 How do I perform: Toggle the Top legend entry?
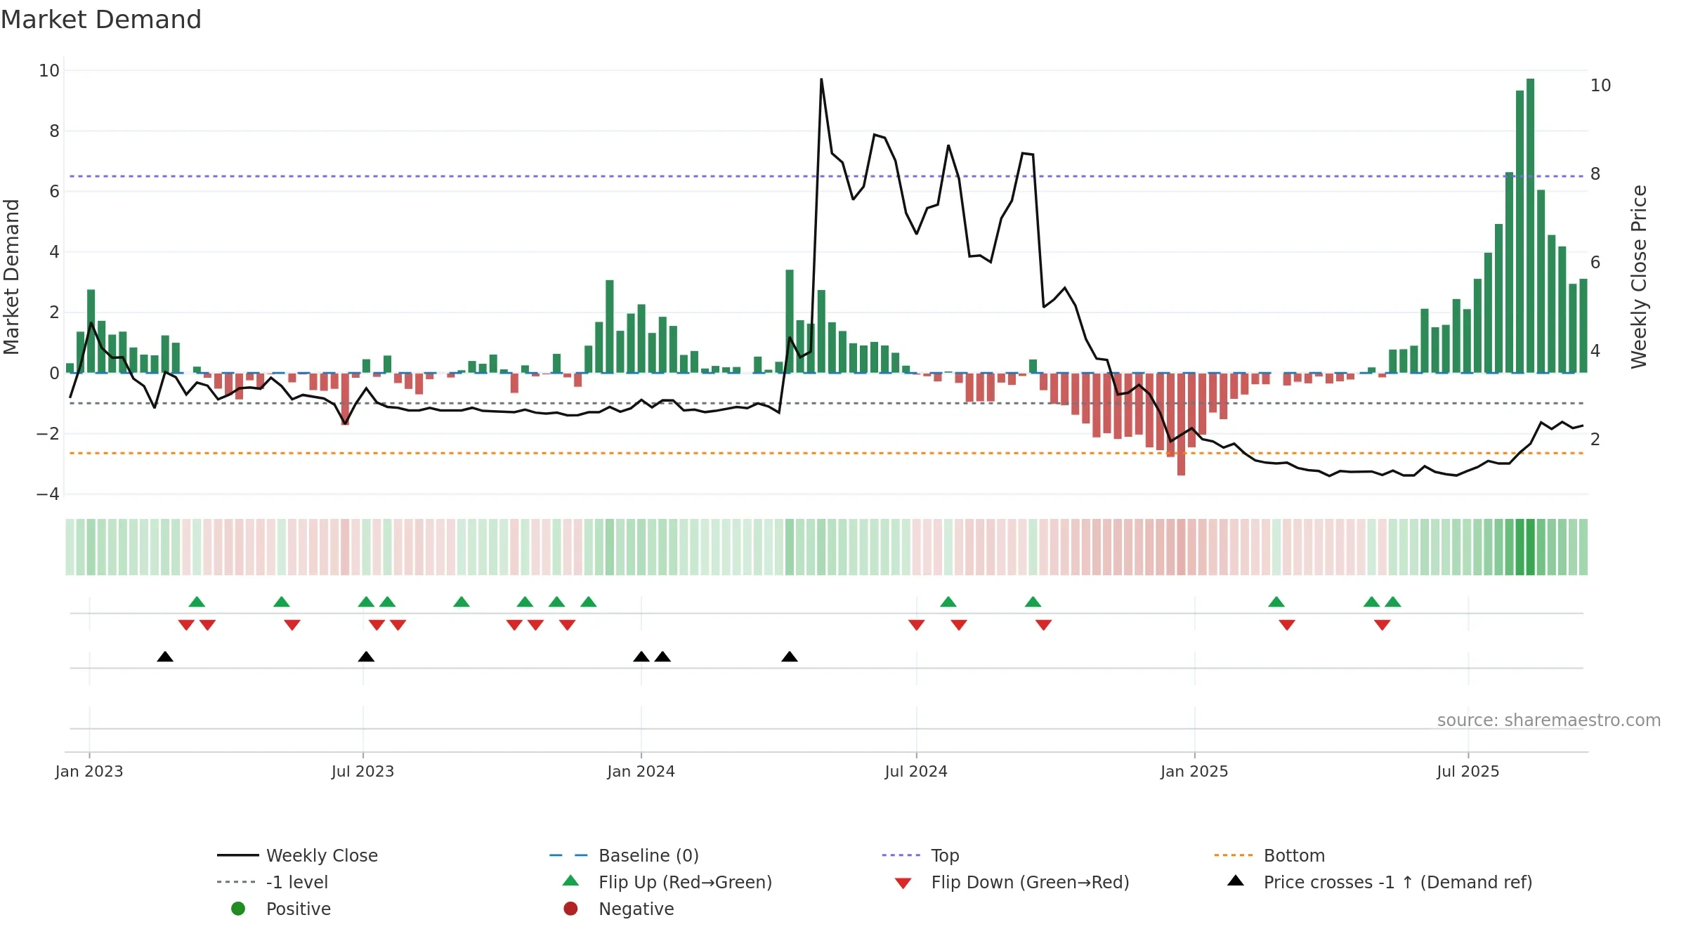coord(921,855)
